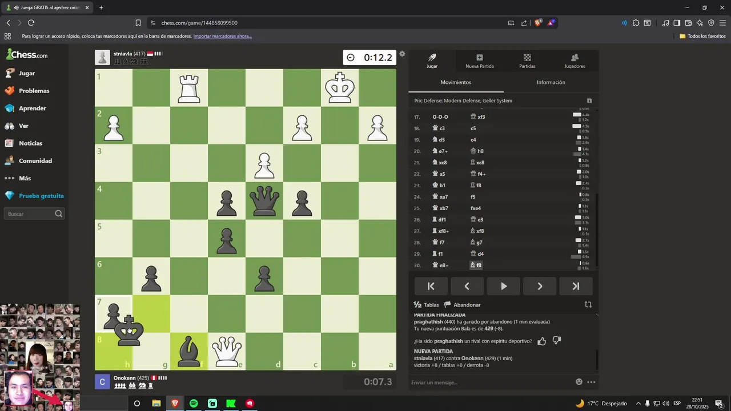Screen dimensions: 731x411
Task: Offer a draw with Tablas
Action: 426,305
